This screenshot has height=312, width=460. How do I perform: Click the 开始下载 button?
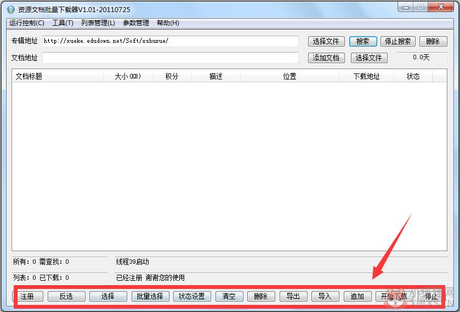(394, 296)
